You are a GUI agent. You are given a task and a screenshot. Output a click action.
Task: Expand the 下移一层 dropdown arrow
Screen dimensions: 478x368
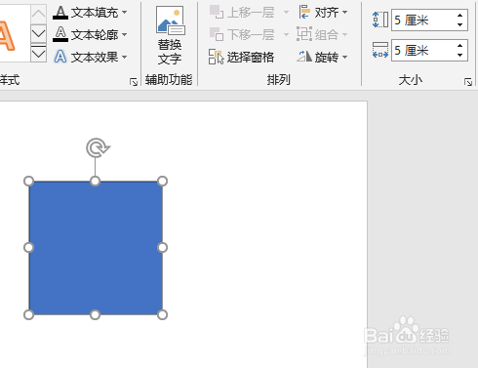286,34
